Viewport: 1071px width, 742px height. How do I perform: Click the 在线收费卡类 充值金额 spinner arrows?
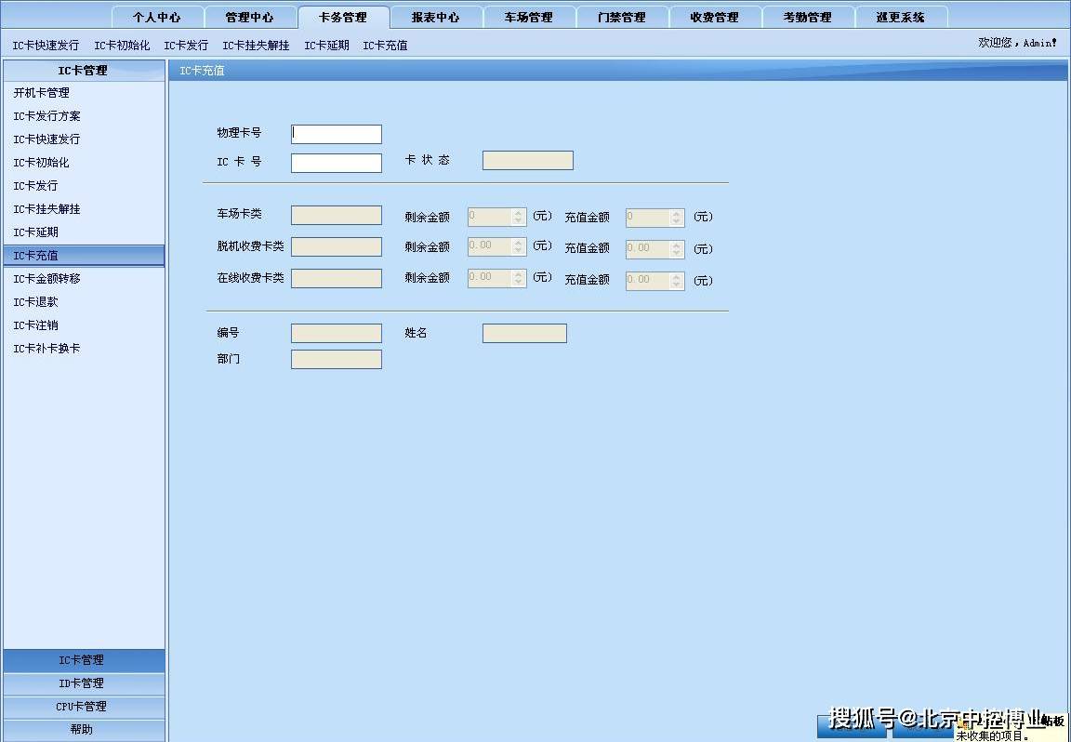pyautogui.click(x=676, y=280)
